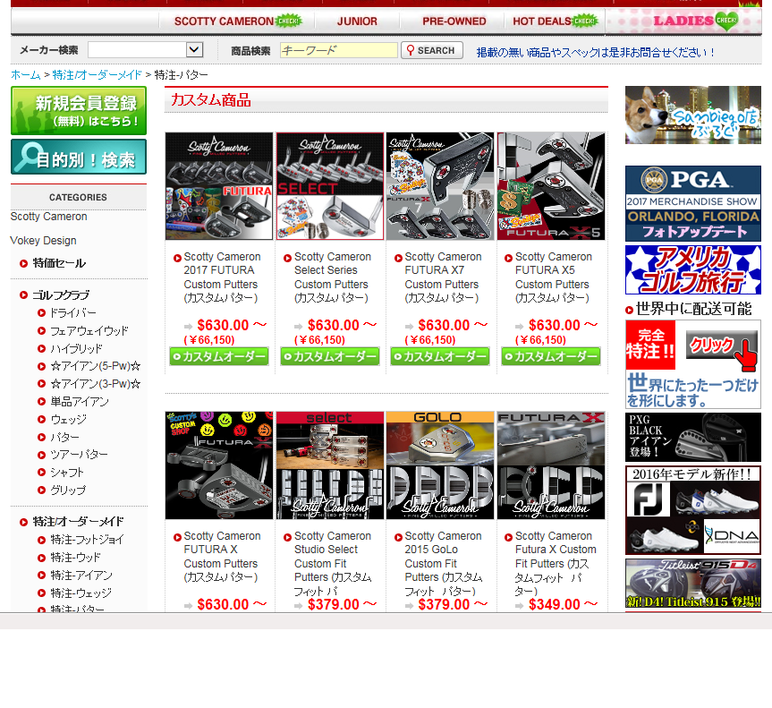This screenshot has width=772, height=708.
Task: Open 2017 FUTURA putter thumbnail
Action: (x=219, y=186)
